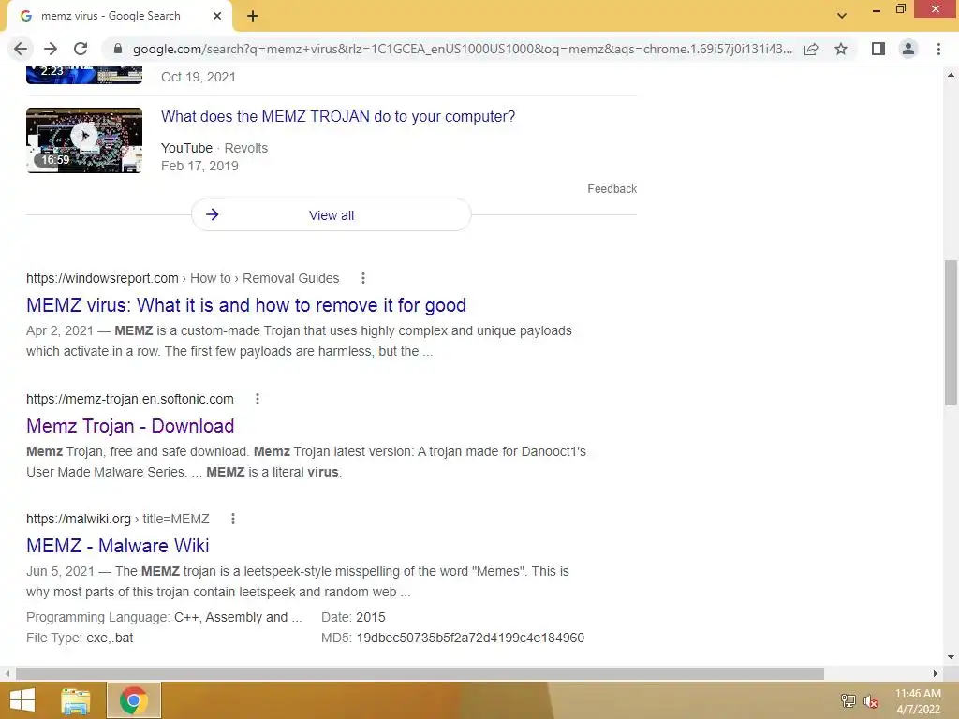This screenshot has height=719, width=959.
Task: Open windowsreport.com result options menu
Action: pos(363,278)
